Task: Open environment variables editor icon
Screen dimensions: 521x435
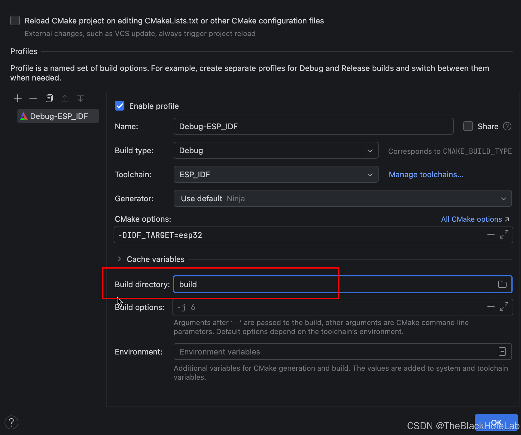Action: click(502, 351)
